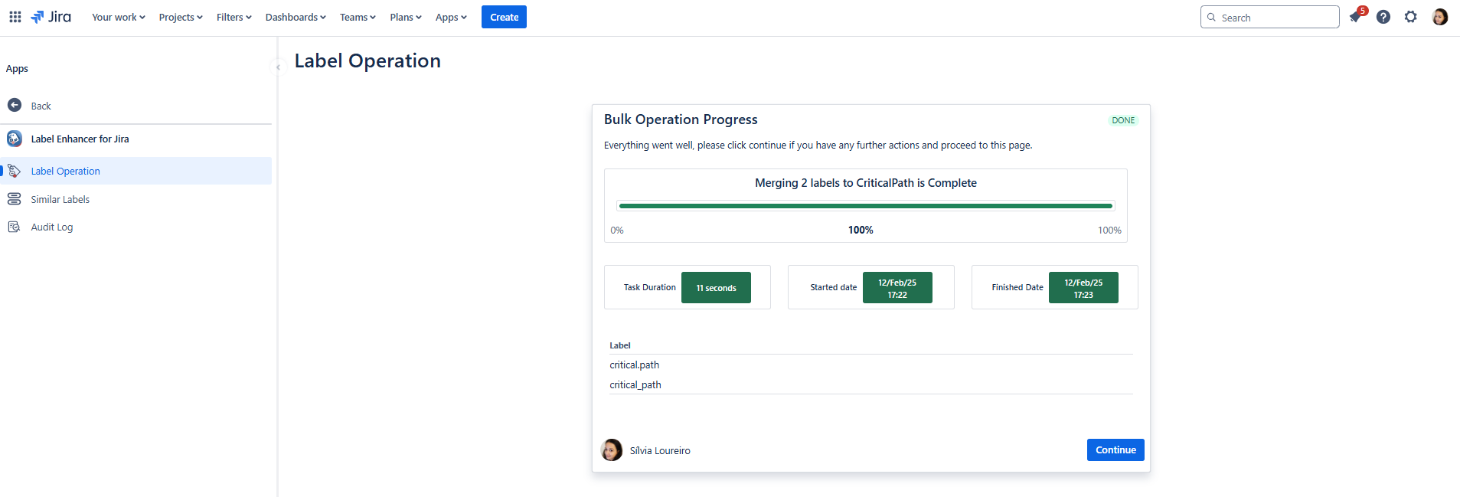Viewport: 1460px width, 497px height.
Task: Click the Label Enhancer for Jira app icon
Action: (15, 139)
